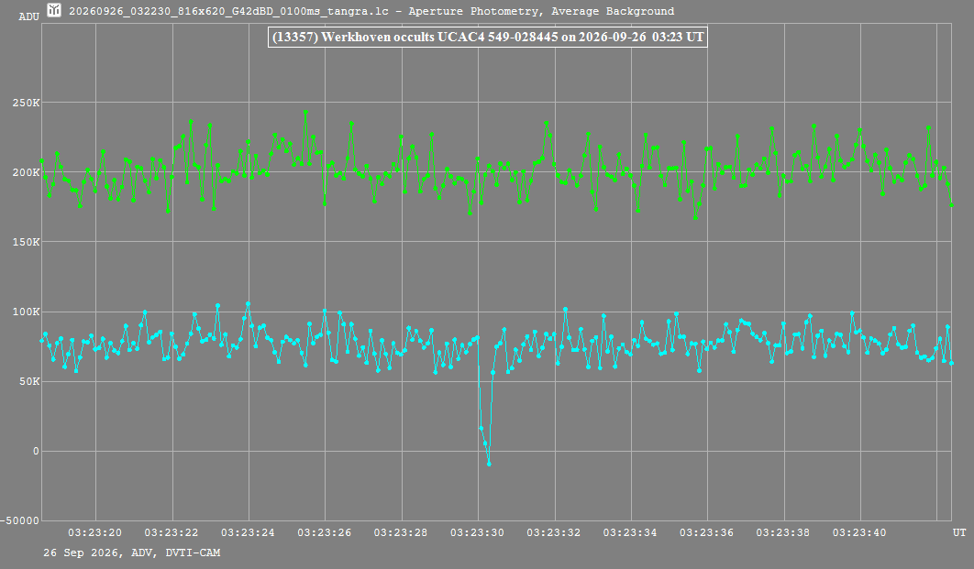Click the 03:23:36 time label
The image size is (974, 569).
706,532
